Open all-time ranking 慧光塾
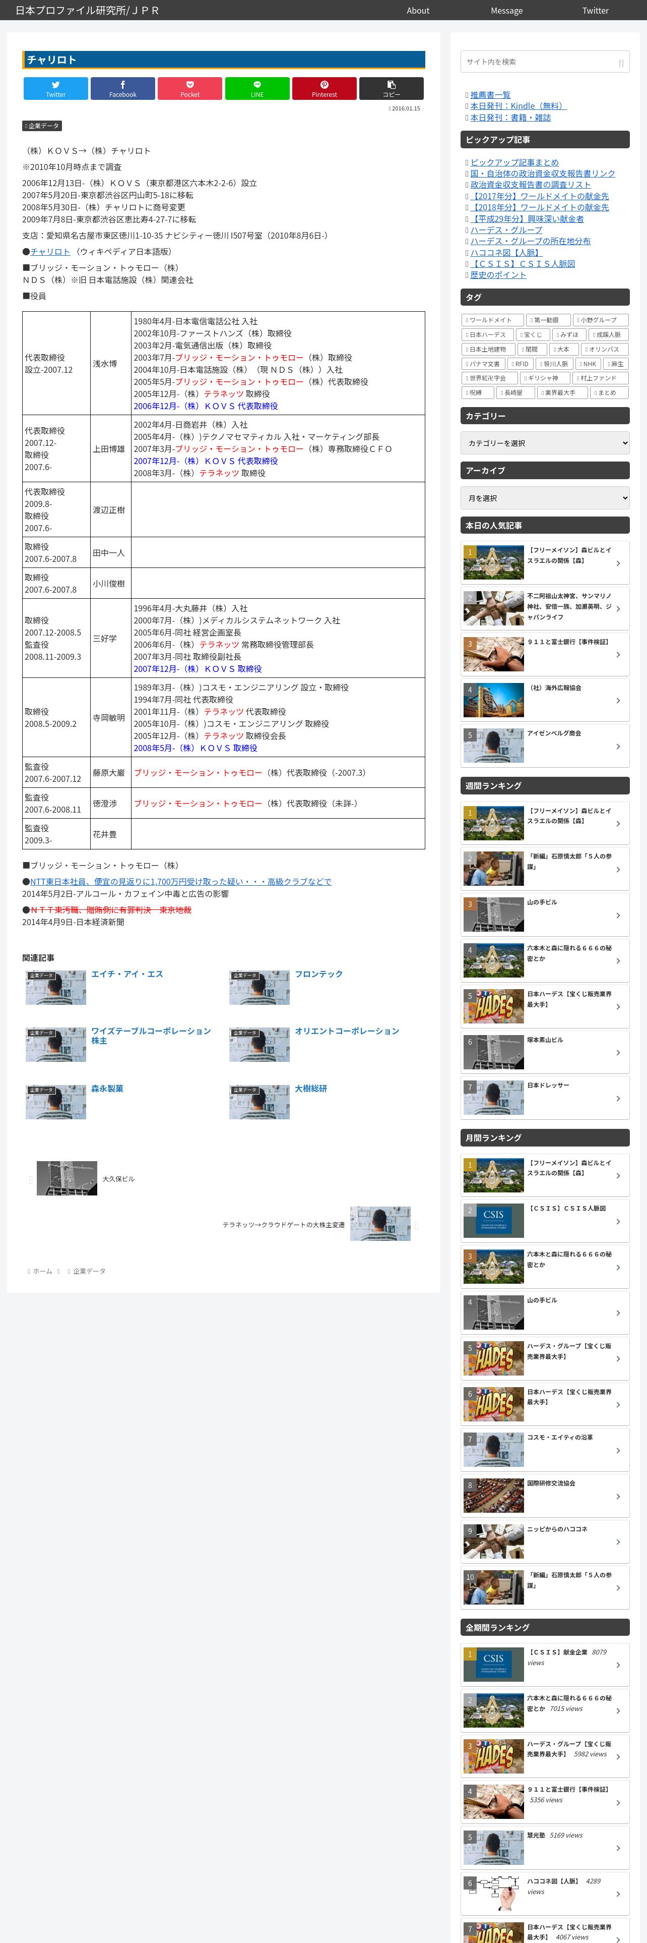647x1943 pixels. click(x=545, y=1848)
